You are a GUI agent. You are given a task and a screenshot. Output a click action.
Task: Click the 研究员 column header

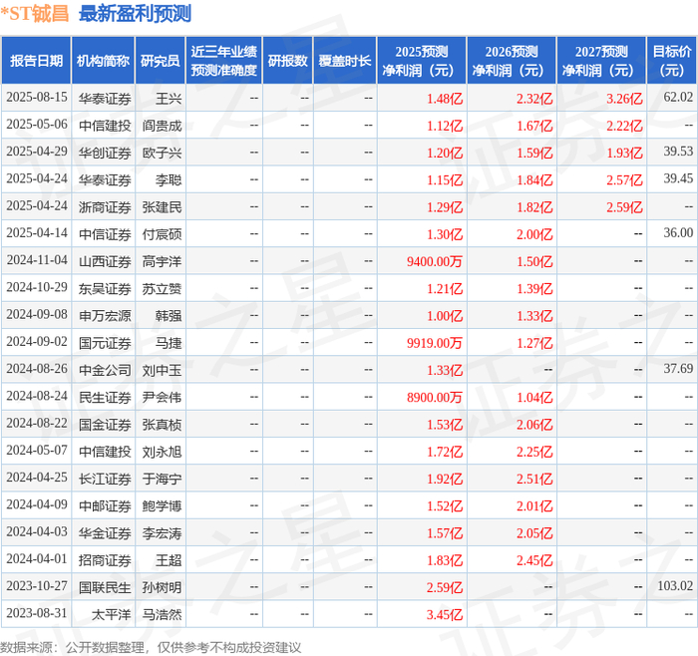[x=161, y=61]
